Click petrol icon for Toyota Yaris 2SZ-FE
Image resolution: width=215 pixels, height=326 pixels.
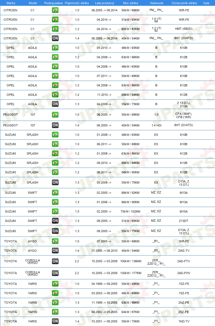[x=55, y=312]
